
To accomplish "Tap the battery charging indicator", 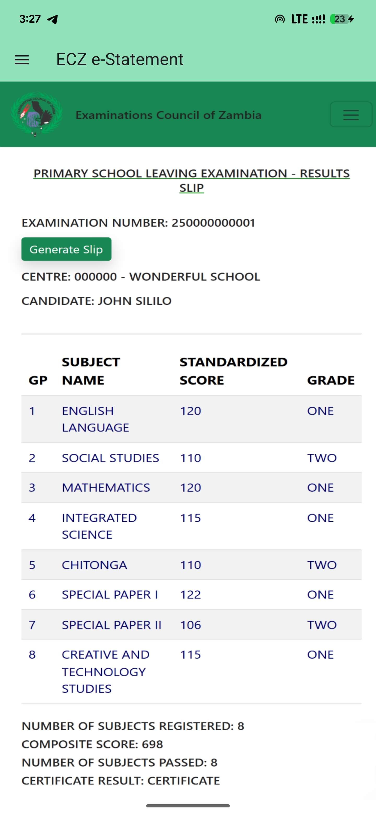I will (342, 19).
